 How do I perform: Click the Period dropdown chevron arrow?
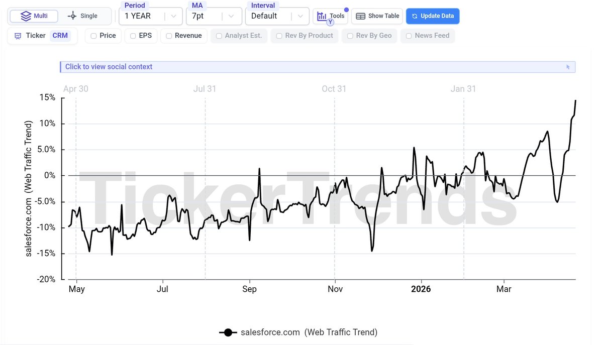(x=173, y=16)
